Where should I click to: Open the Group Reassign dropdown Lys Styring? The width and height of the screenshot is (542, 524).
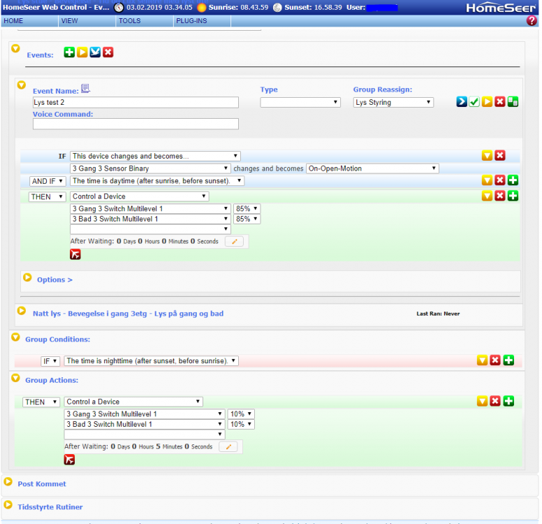point(393,102)
